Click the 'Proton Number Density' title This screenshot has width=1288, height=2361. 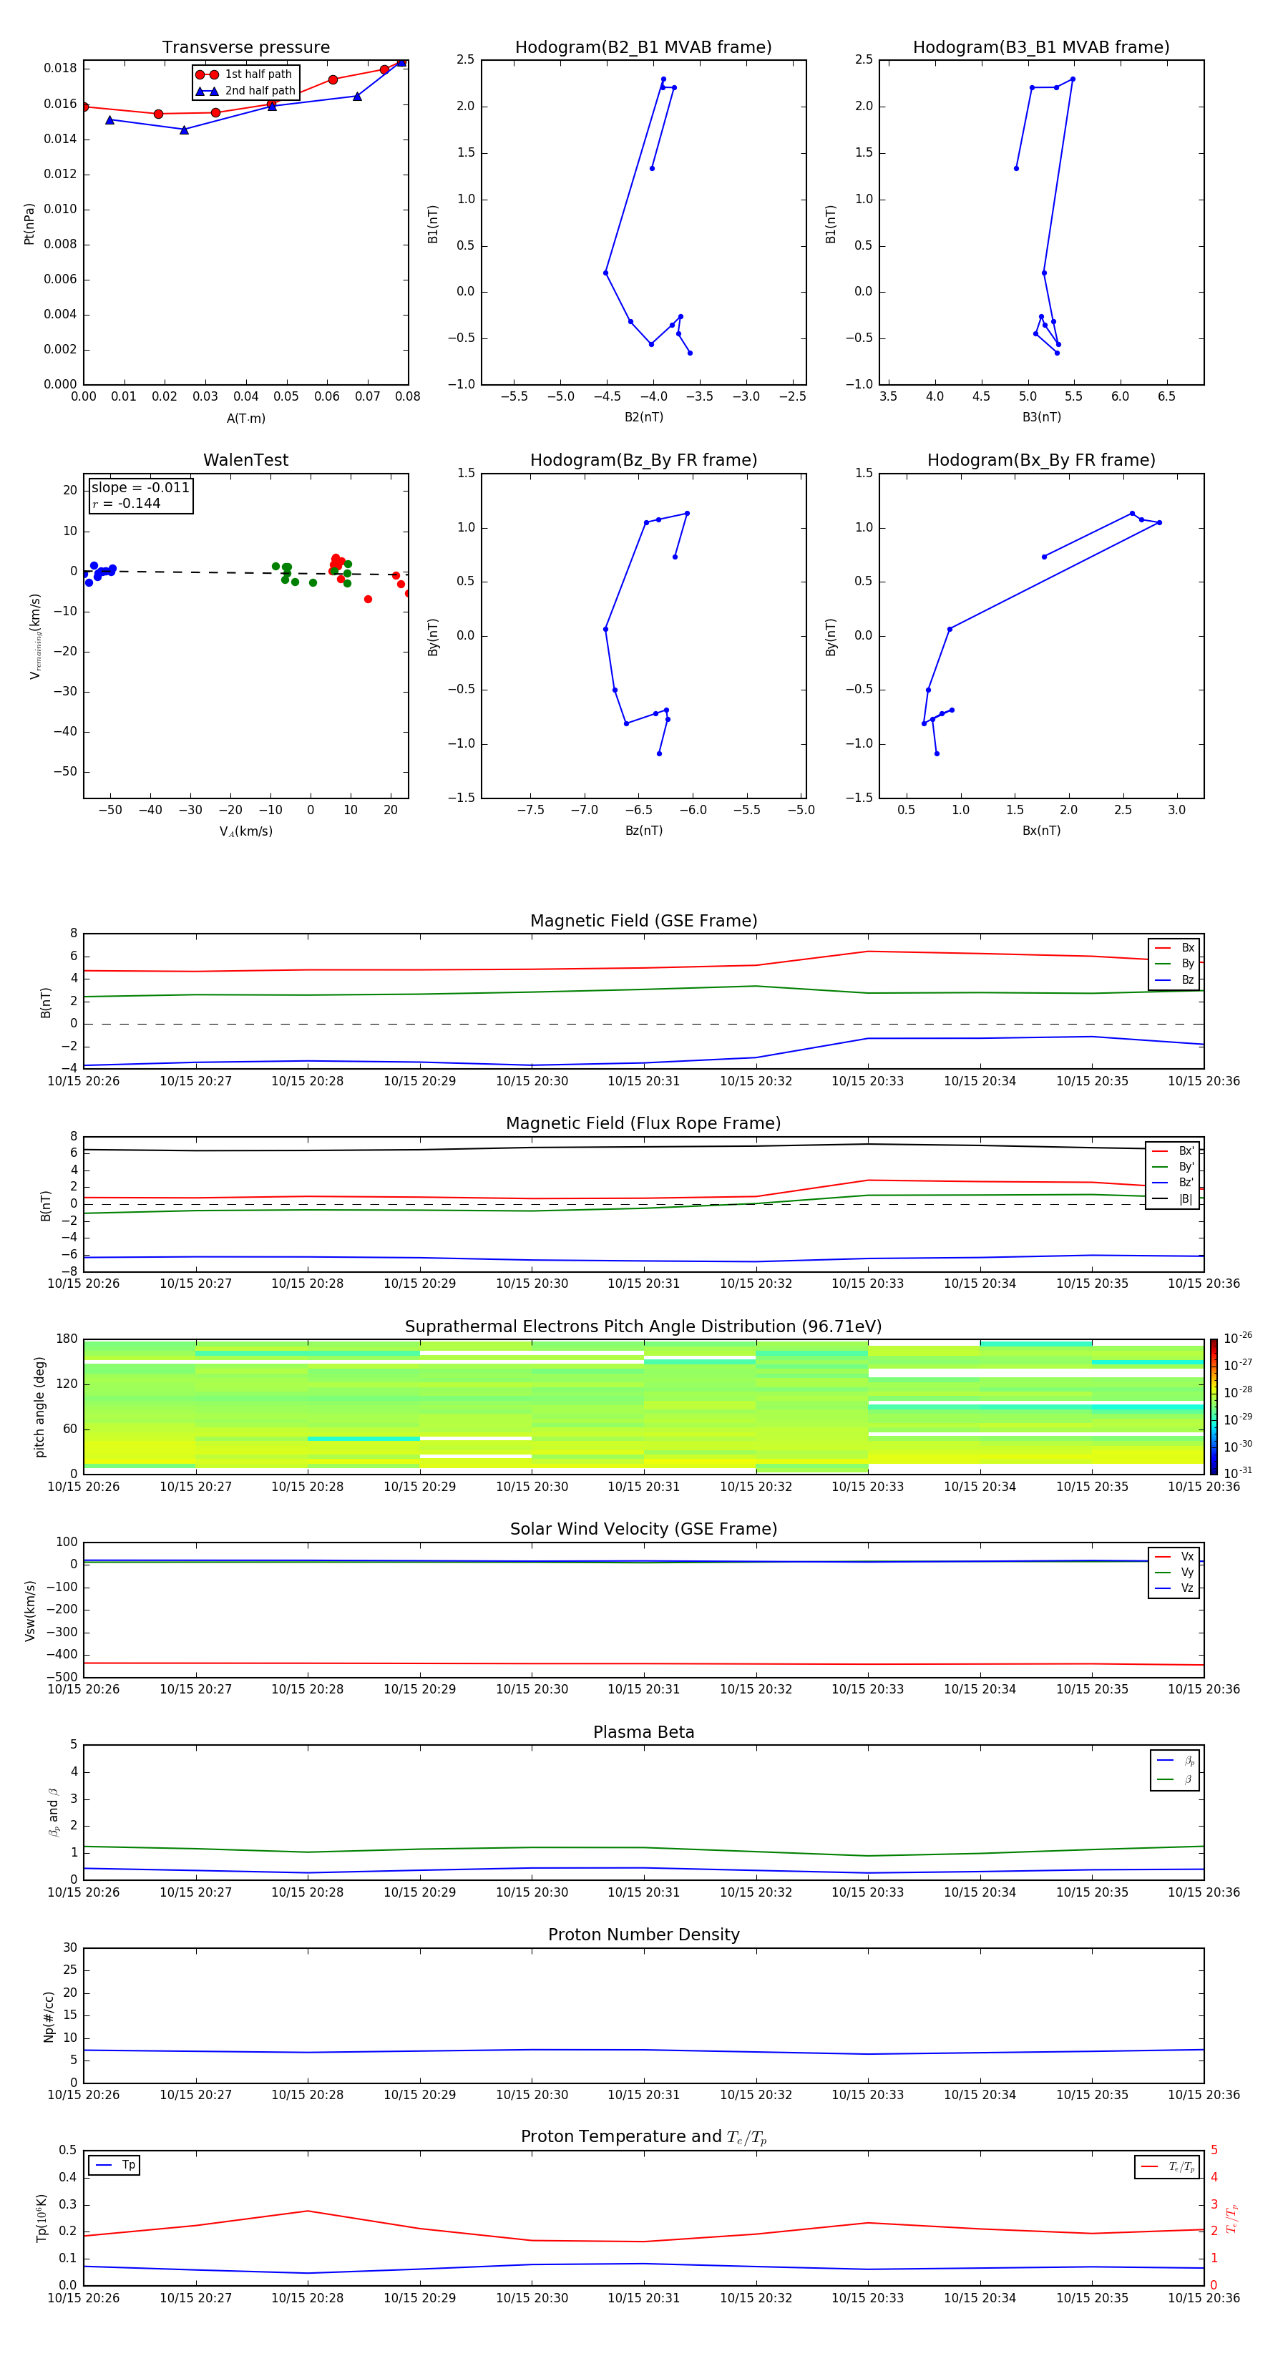tap(643, 1935)
